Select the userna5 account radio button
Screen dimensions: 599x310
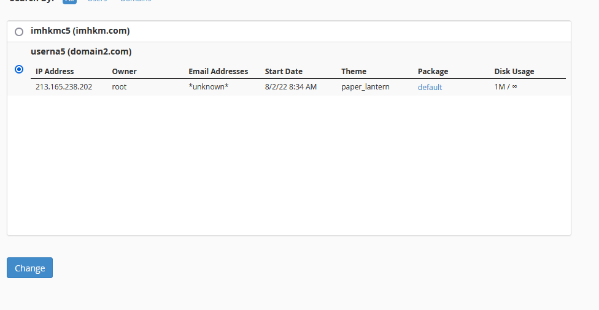pyautogui.click(x=19, y=69)
